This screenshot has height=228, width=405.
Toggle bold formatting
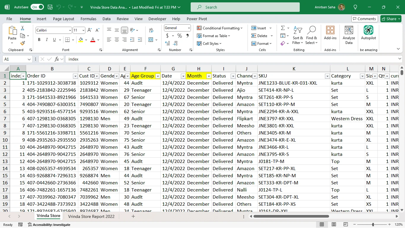[x=39, y=39]
